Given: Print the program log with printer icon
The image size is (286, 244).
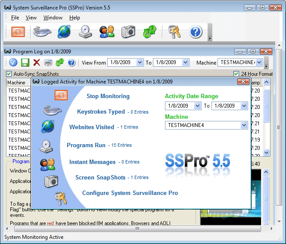Looking at the screenshot, I should tap(48, 63).
